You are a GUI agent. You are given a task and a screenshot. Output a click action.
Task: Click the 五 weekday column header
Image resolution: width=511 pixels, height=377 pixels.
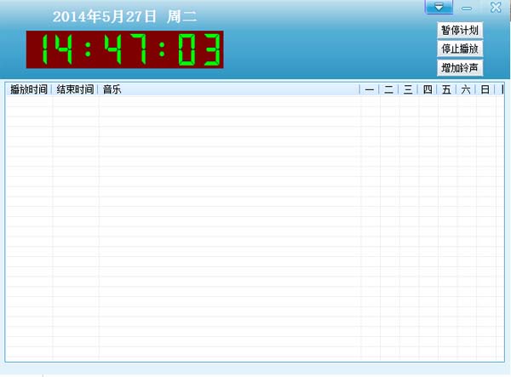click(446, 89)
